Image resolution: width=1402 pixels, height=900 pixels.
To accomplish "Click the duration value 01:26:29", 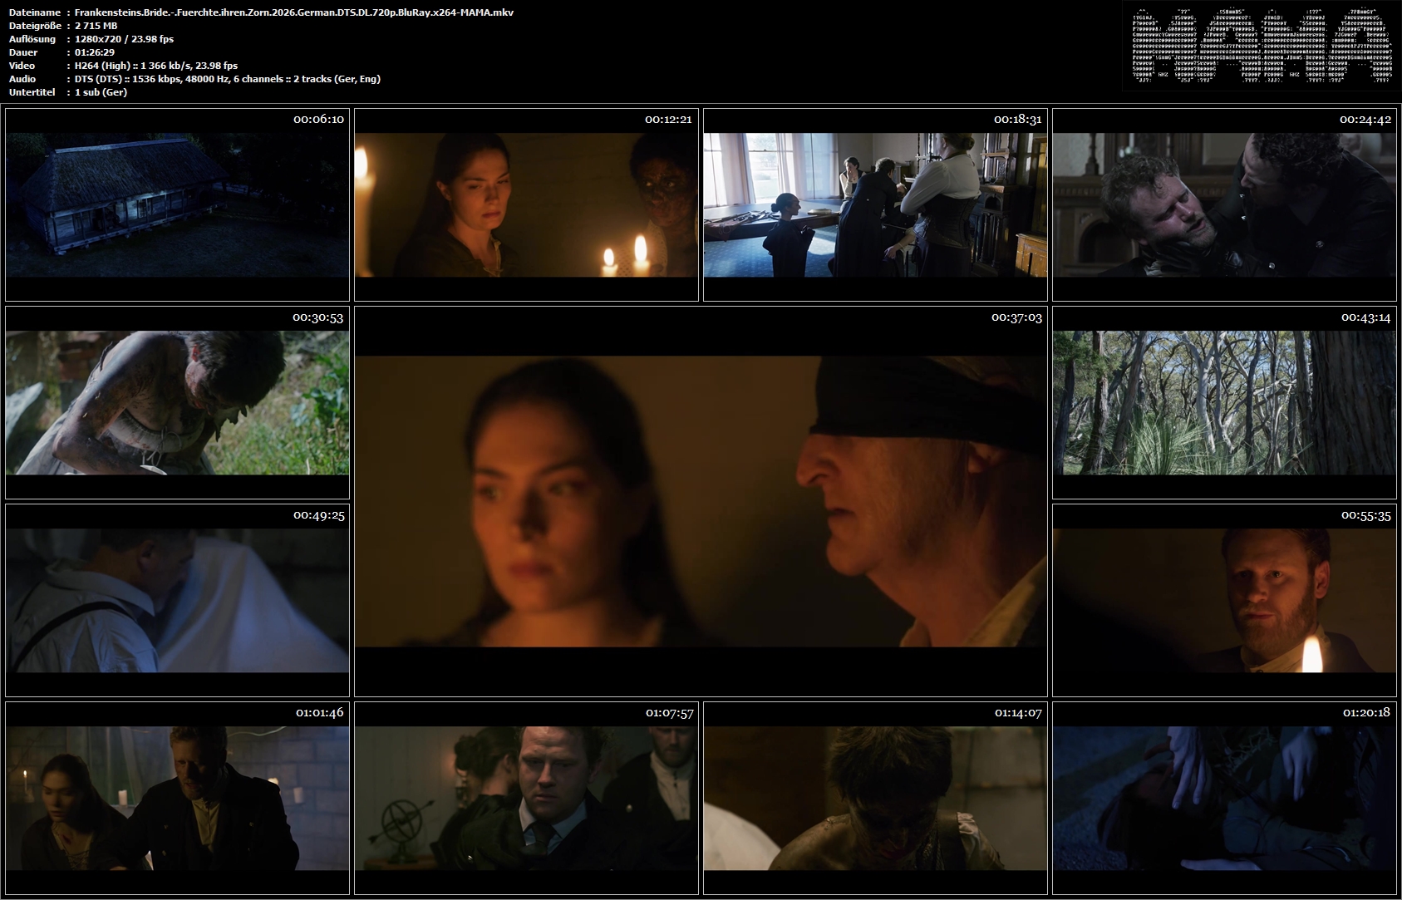I will tap(94, 52).
